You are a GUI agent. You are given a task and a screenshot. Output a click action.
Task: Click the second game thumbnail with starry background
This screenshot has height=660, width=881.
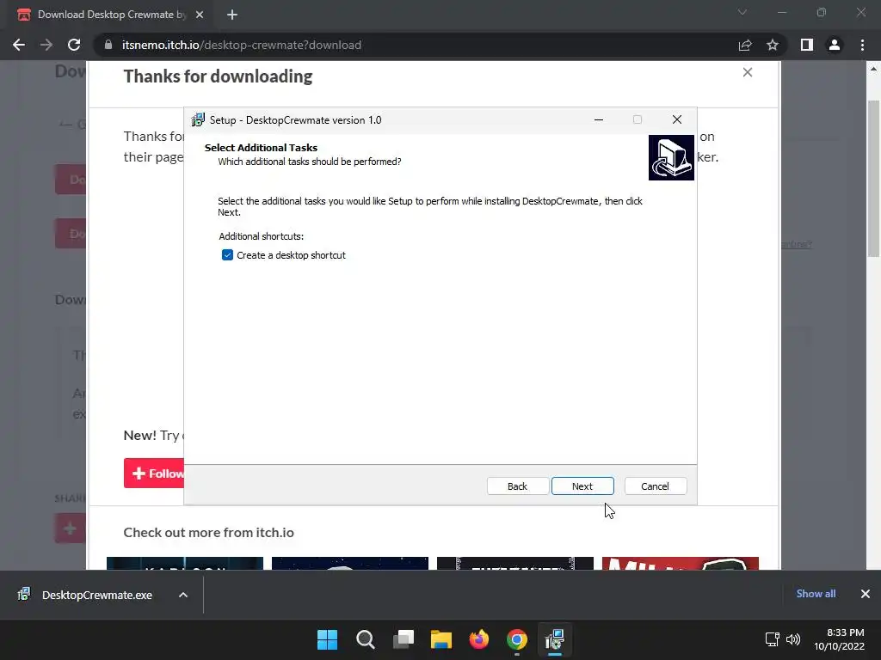click(x=350, y=564)
